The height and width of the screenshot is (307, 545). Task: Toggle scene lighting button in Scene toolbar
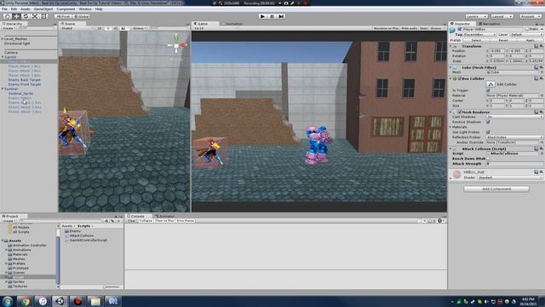108,28
